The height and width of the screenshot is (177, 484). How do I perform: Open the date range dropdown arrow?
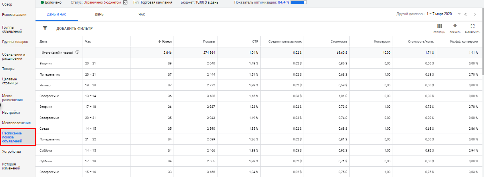(459, 14)
